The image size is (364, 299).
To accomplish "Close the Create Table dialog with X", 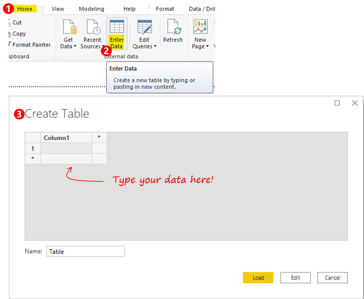I will pyautogui.click(x=355, y=103).
